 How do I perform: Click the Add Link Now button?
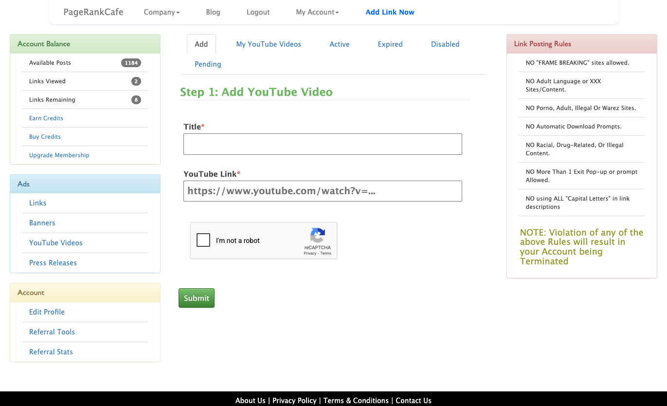[x=390, y=12]
